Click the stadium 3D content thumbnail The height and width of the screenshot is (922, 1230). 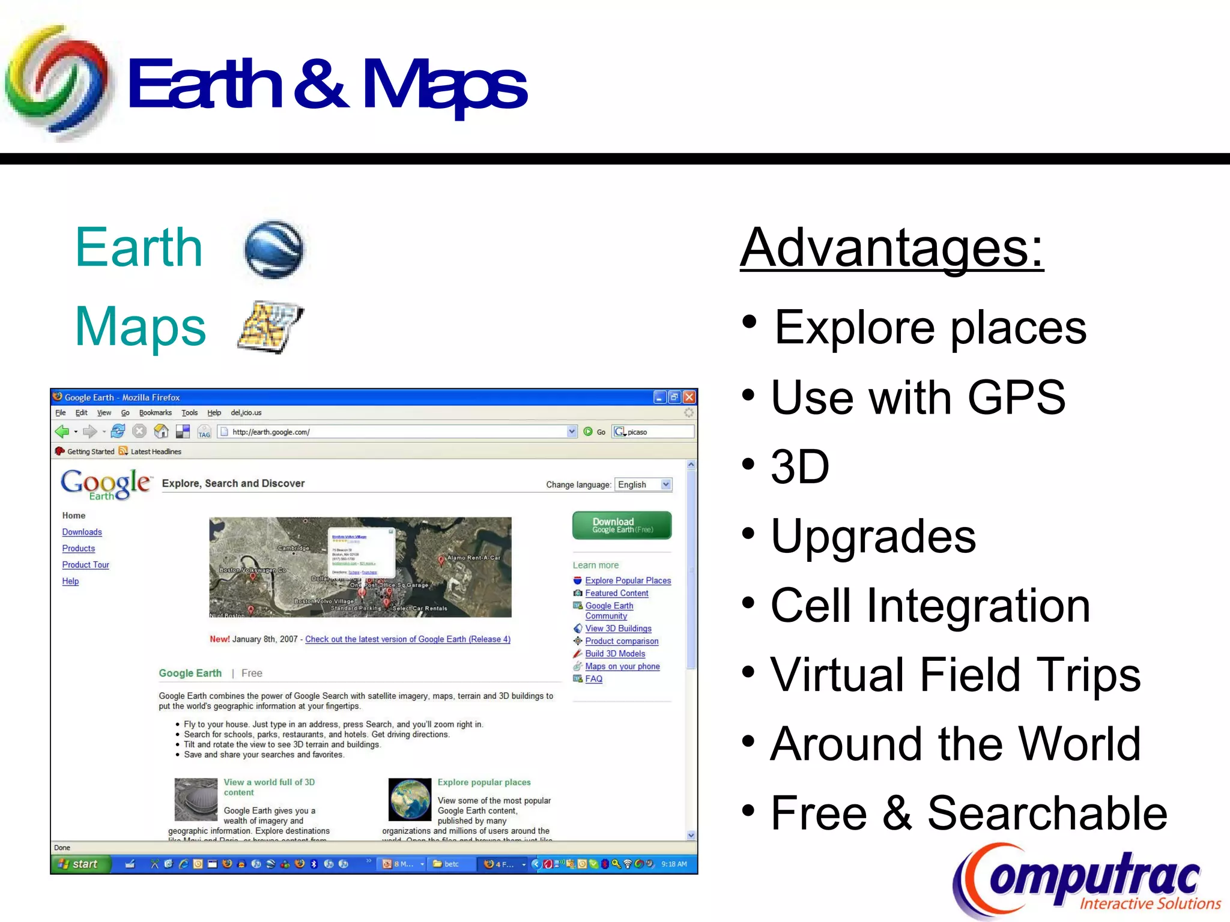[x=196, y=800]
